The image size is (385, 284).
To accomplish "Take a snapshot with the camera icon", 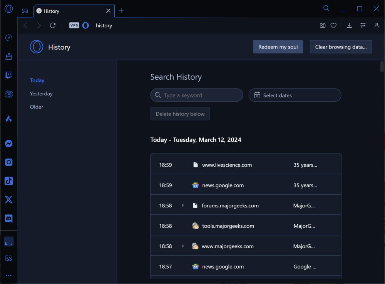I will point(323,25).
